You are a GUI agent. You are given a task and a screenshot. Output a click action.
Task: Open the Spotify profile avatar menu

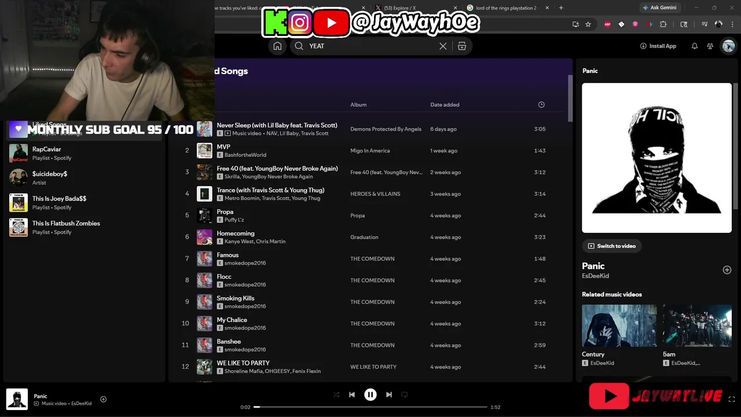pos(728,46)
